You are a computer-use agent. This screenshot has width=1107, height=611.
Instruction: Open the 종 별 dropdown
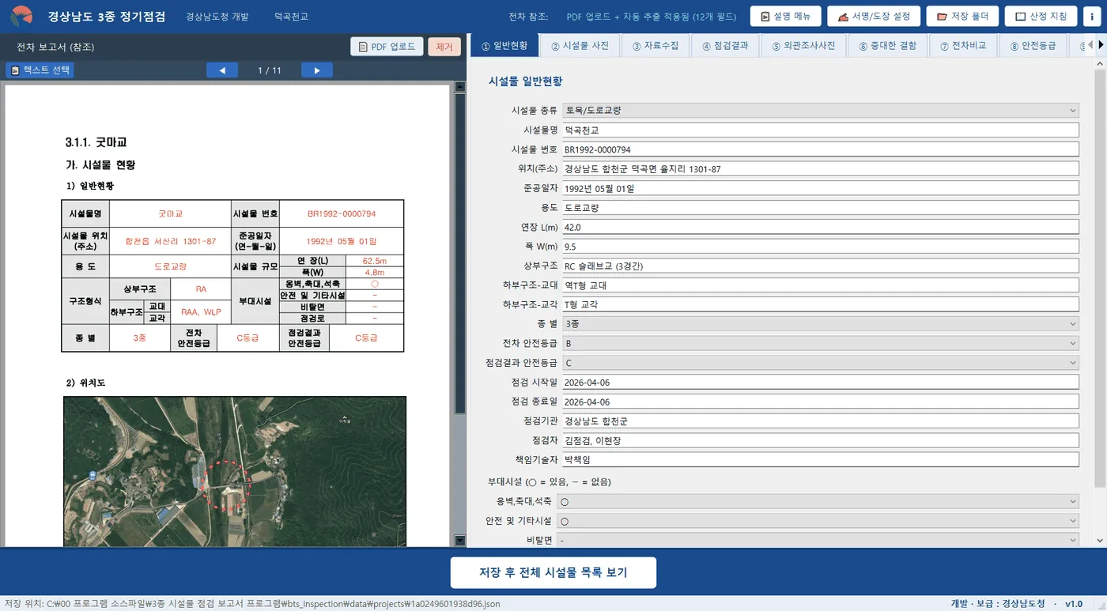click(821, 324)
